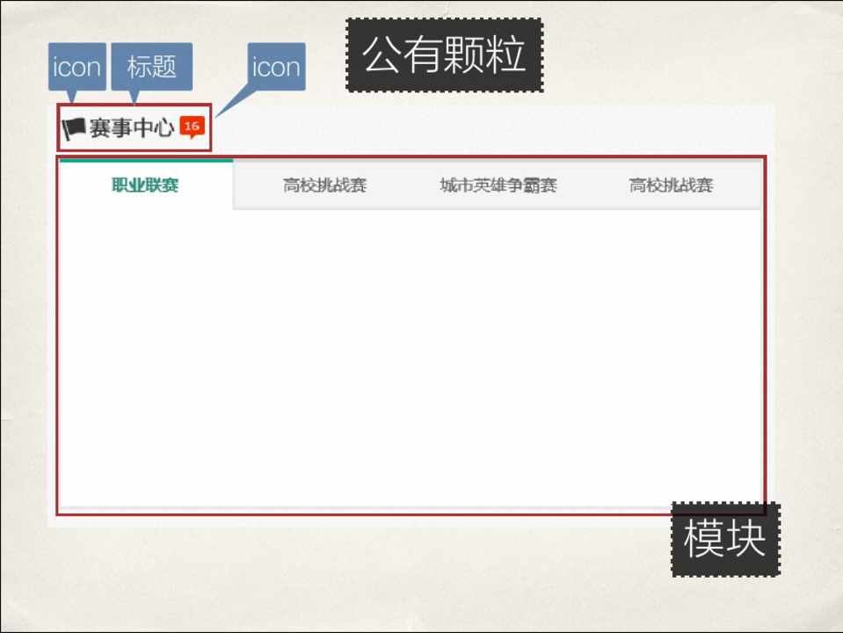Select the dark 模块 dashed label

pyautogui.click(x=724, y=539)
